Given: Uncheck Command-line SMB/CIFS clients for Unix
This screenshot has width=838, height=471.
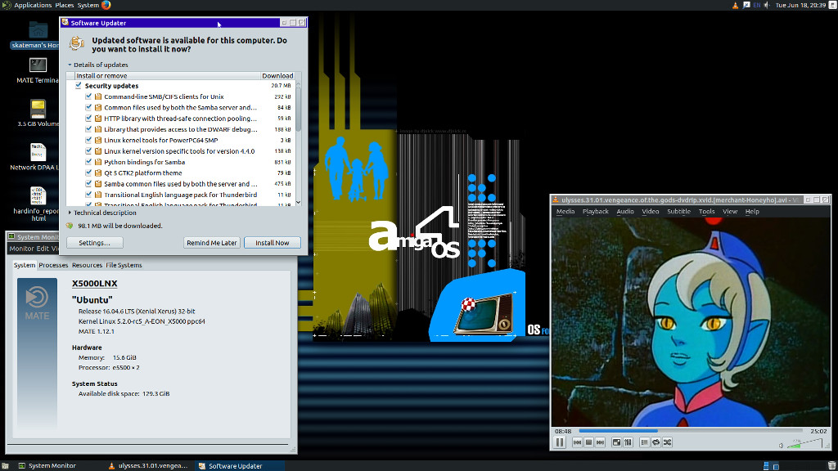Looking at the screenshot, I should tap(88, 96).
